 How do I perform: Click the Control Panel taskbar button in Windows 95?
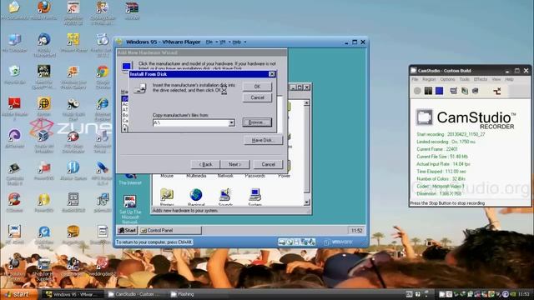[x=170, y=230]
